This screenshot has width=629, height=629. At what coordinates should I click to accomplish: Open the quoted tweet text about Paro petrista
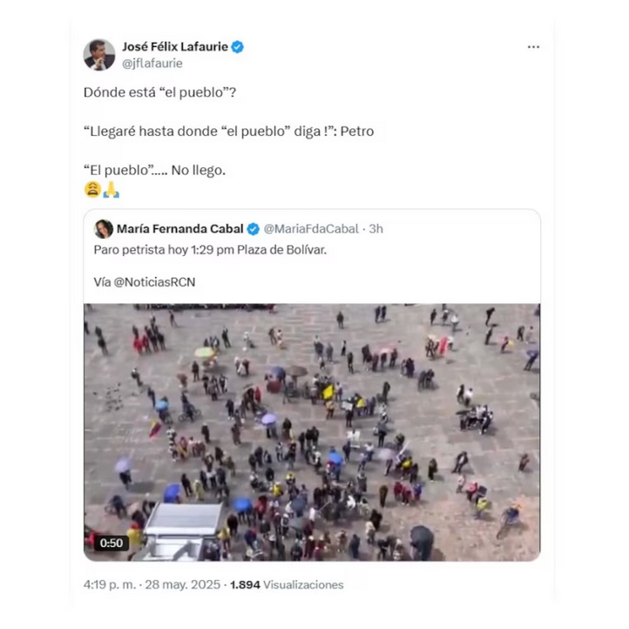(210, 250)
